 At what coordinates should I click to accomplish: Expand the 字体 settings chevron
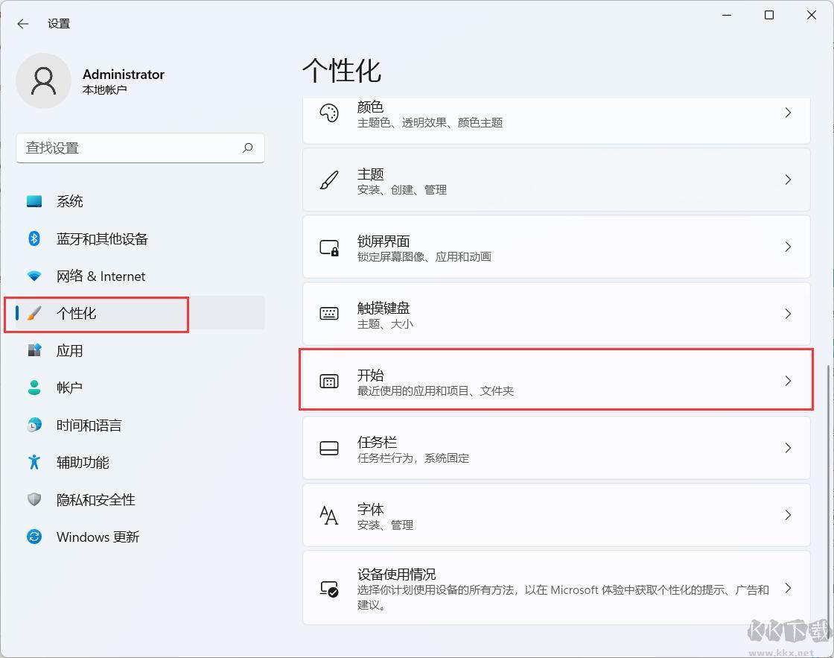click(x=788, y=515)
